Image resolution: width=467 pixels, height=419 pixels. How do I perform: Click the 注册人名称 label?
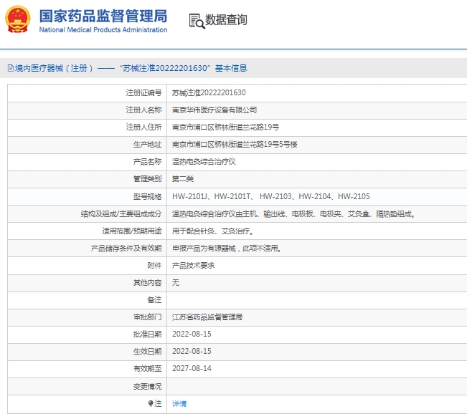pyautogui.click(x=144, y=110)
